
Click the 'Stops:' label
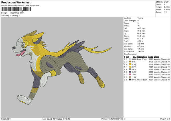point(126,23)
